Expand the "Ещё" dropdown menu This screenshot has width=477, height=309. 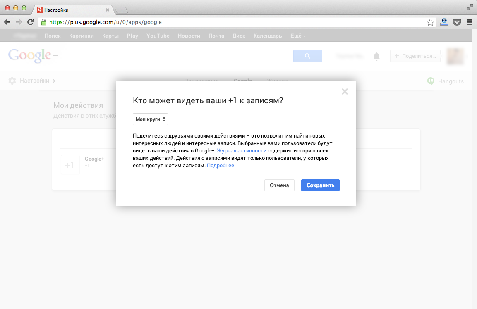pos(298,36)
